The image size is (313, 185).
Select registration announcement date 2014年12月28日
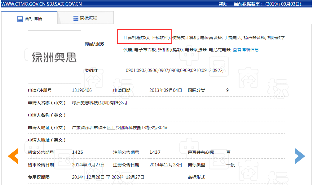coord(166,165)
